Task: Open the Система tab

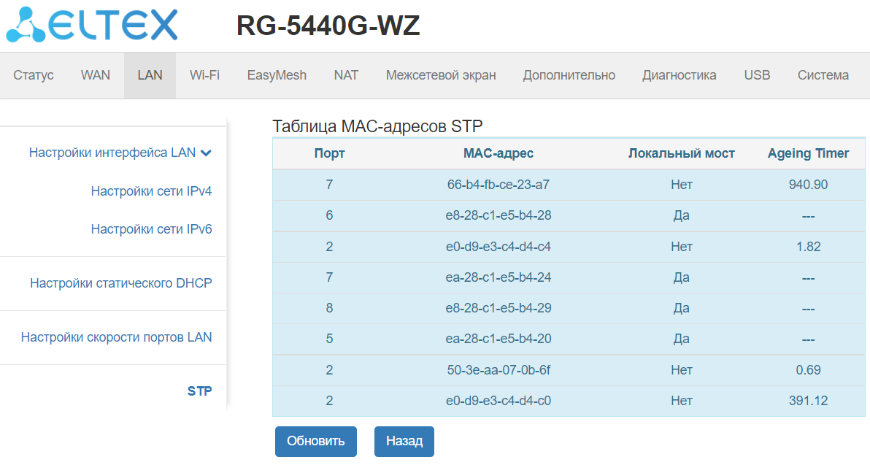Action: (x=823, y=75)
